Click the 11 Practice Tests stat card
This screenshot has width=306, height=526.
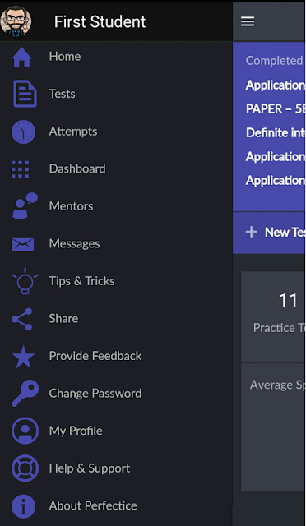(x=273, y=317)
